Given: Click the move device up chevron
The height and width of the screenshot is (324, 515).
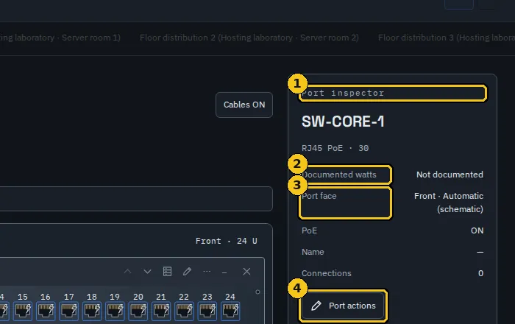Looking at the screenshot, I should coord(127,272).
